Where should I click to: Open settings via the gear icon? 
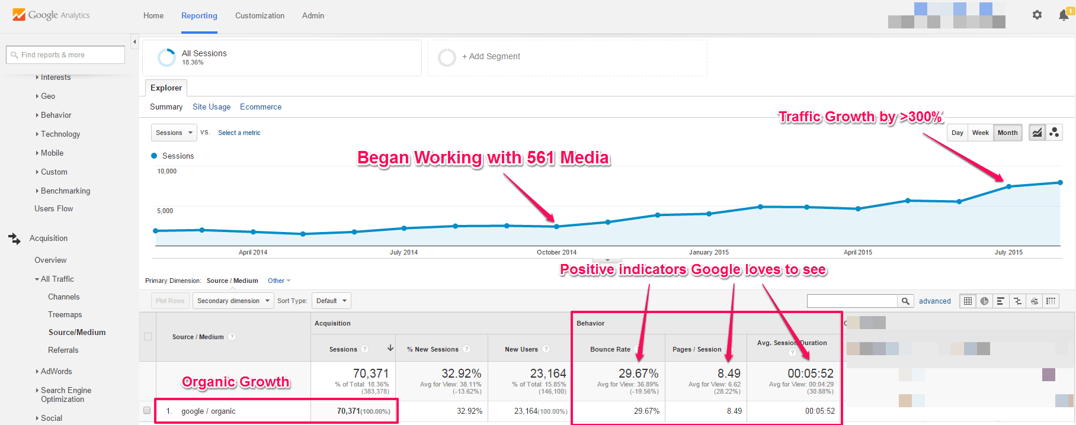pyautogui.click(x=1037, y=15)
